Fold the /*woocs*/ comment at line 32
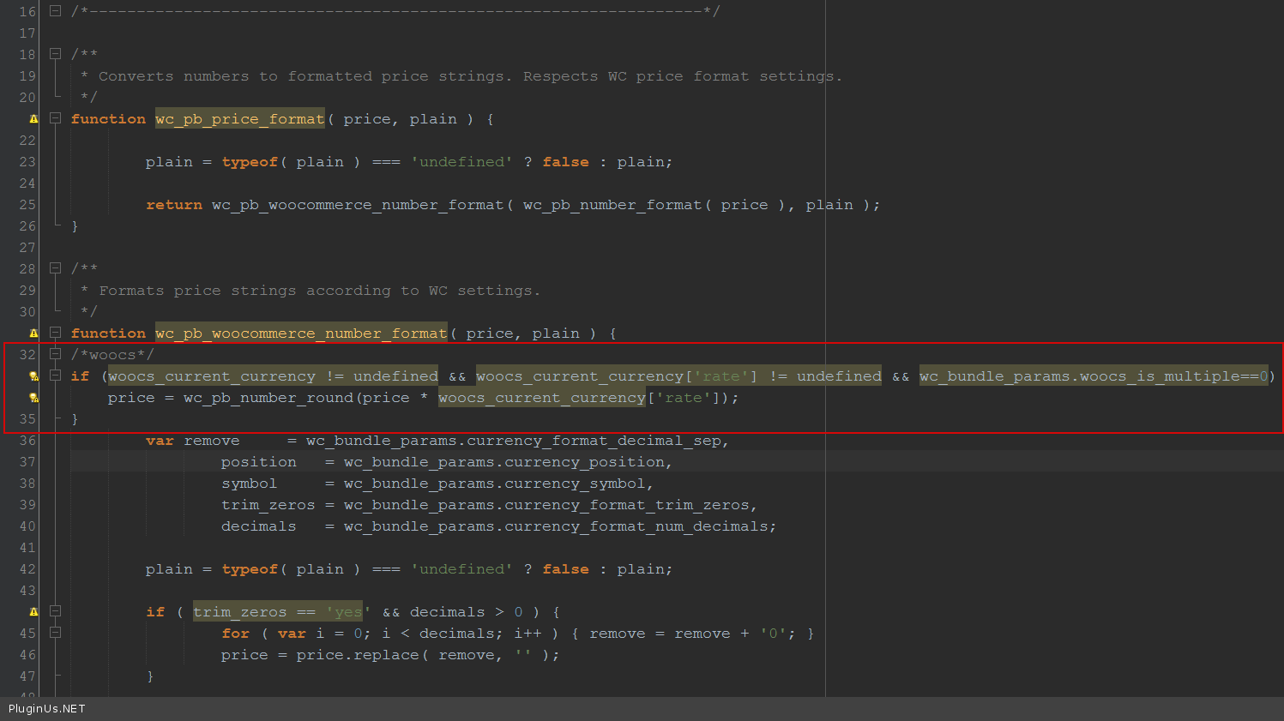The width and height of the screenshot is (1284, 721). pos(55,354)
